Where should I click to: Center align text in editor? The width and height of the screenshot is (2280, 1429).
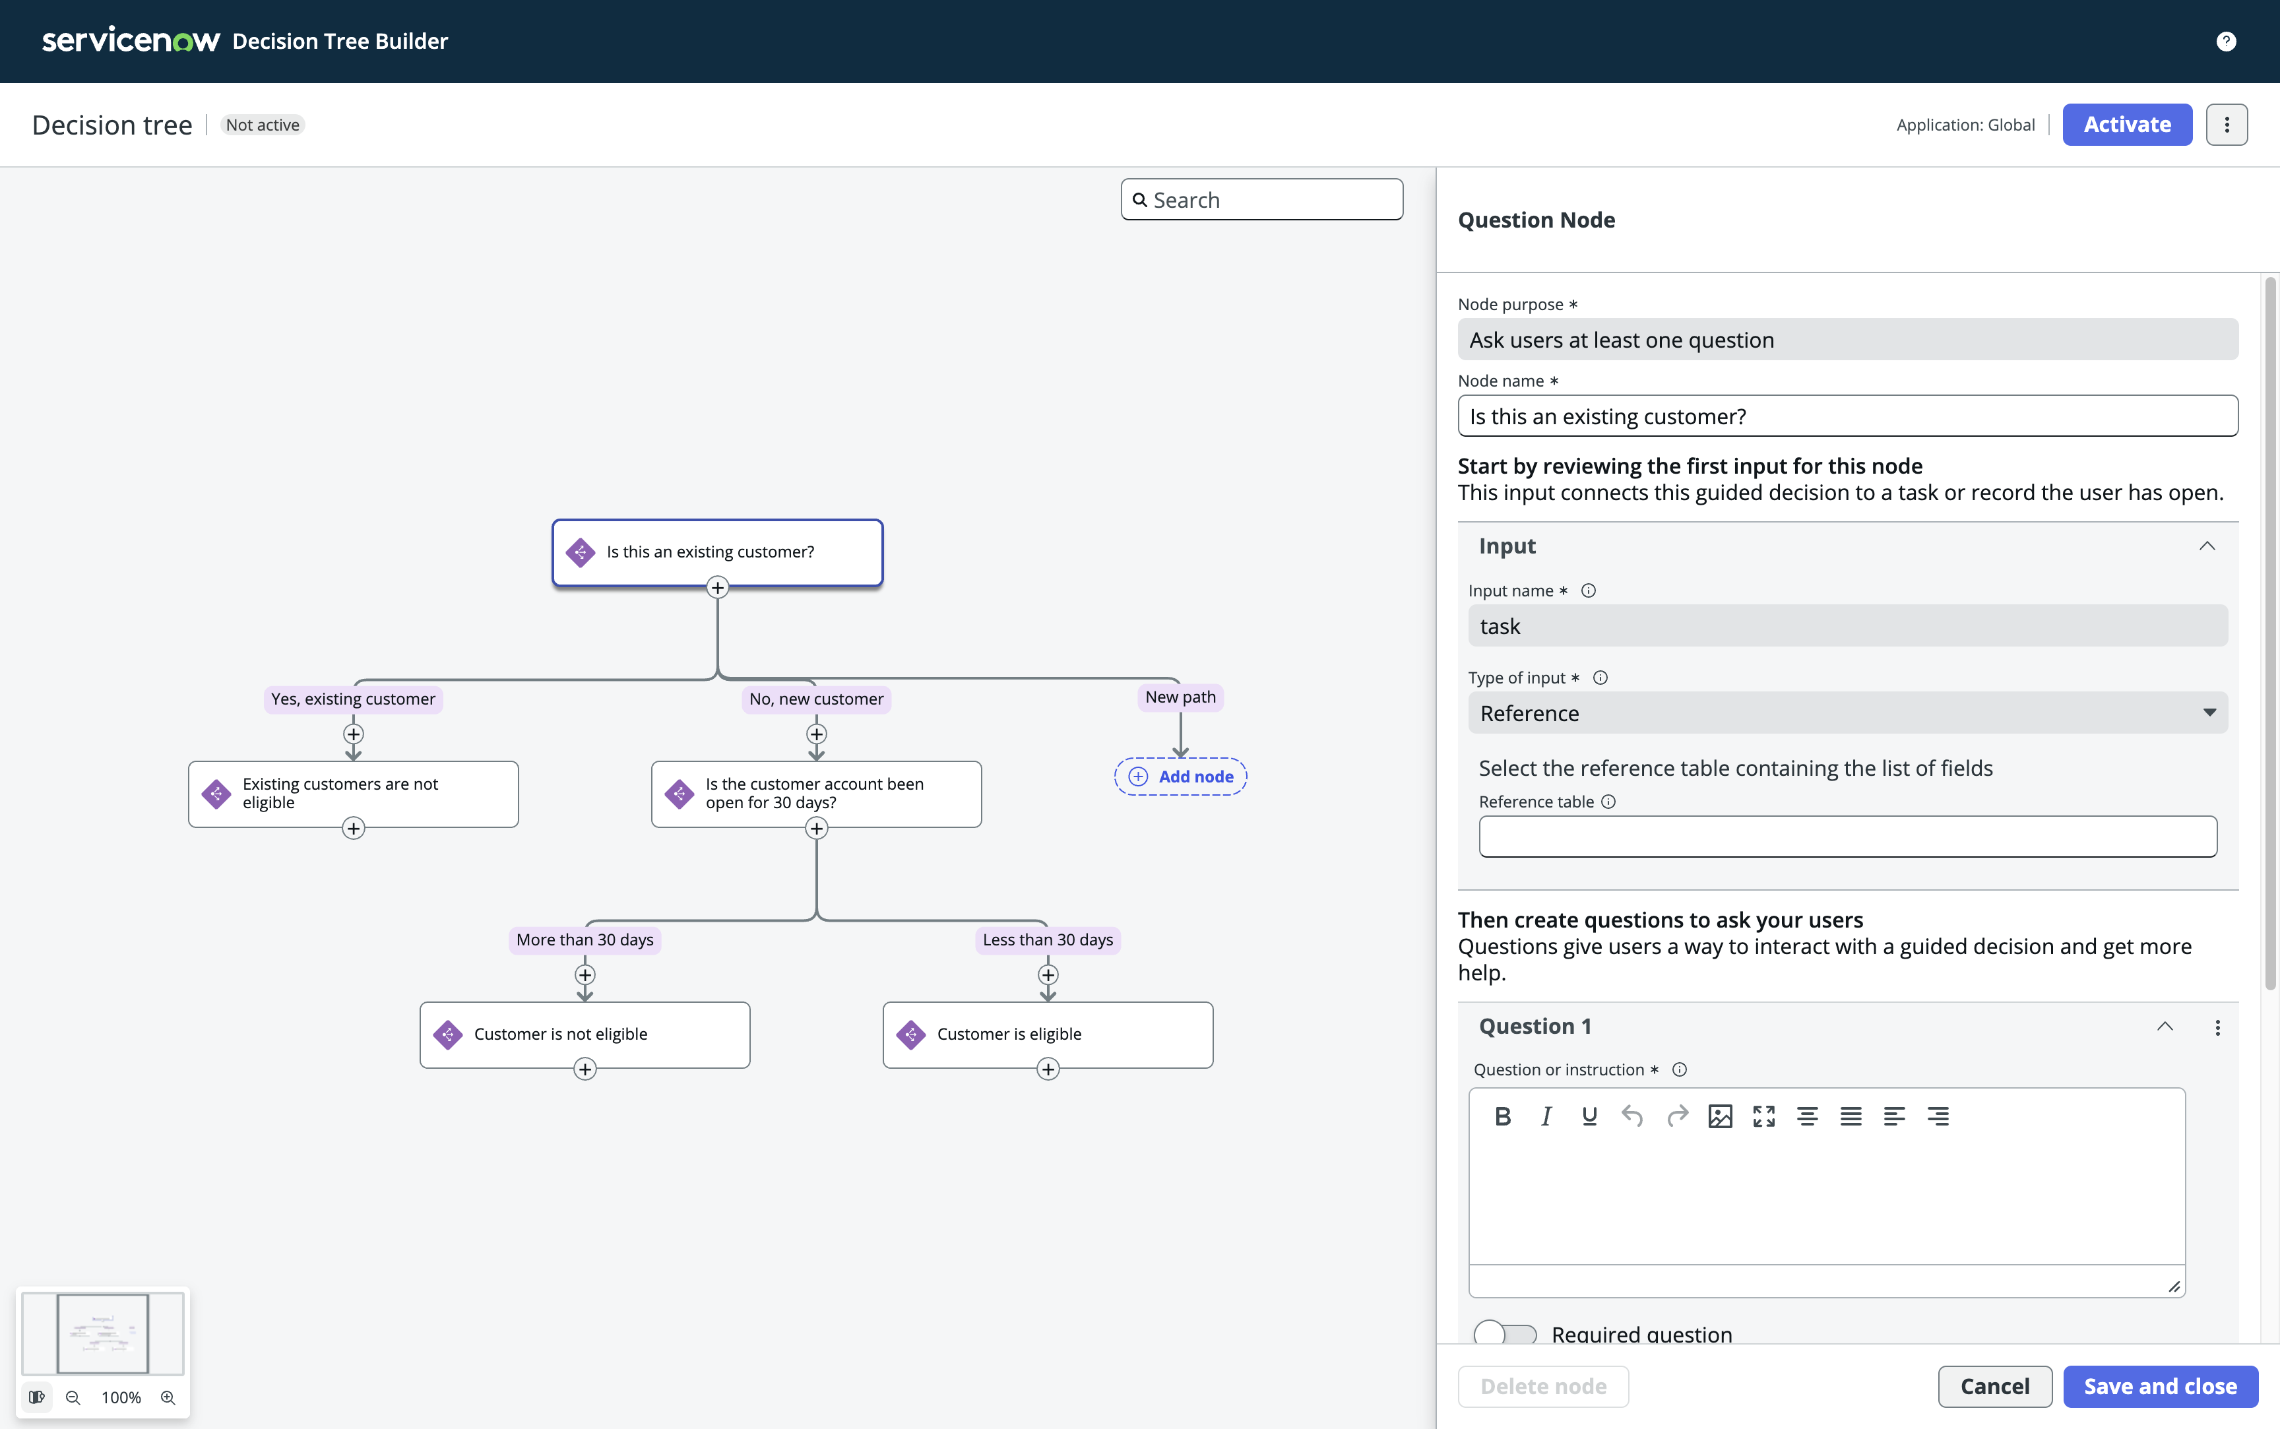[1806, 1116]
